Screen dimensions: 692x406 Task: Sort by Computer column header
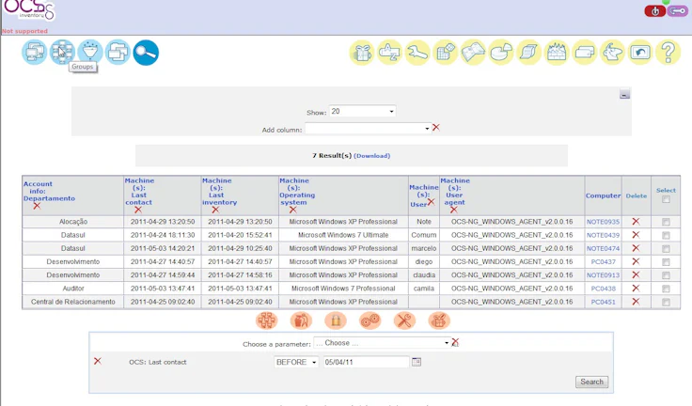coord(603,195)
